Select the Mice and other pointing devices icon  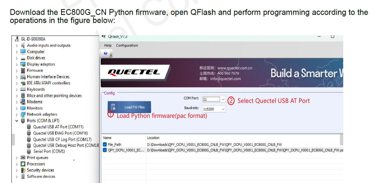click(x=23, y=96)
